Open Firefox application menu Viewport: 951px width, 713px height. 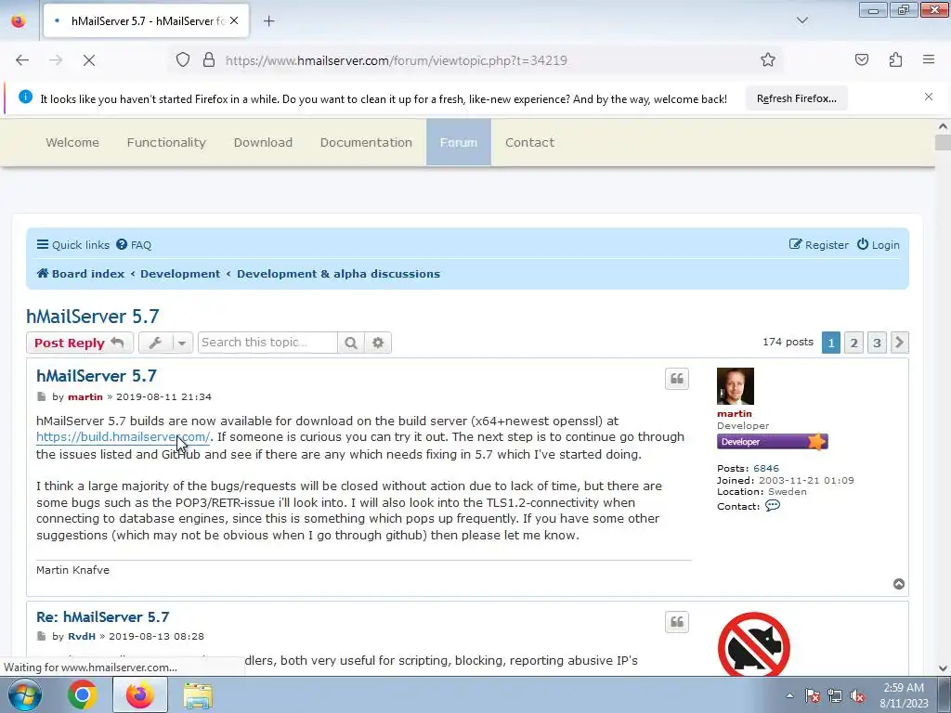929,59
